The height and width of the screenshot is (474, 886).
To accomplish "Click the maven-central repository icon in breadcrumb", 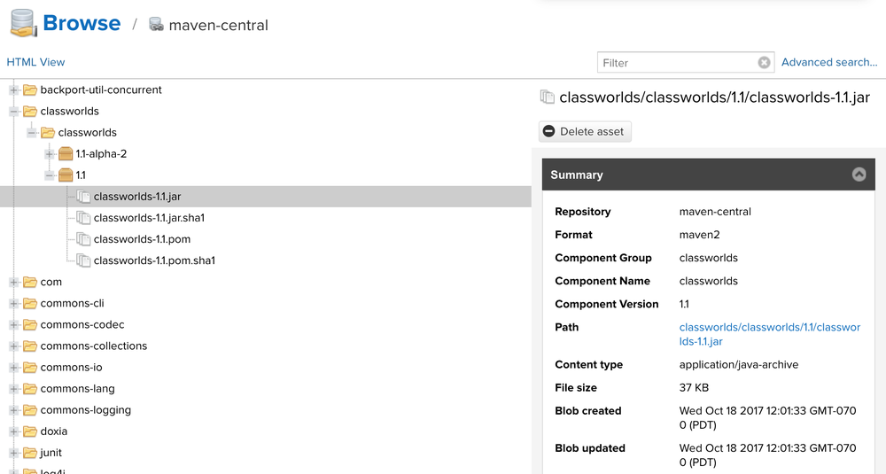I will click(156, 24).
